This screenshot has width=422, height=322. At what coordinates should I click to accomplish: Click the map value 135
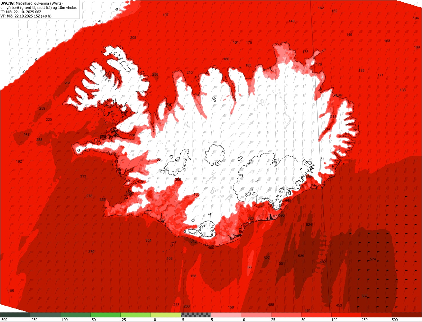pos(196,195)
